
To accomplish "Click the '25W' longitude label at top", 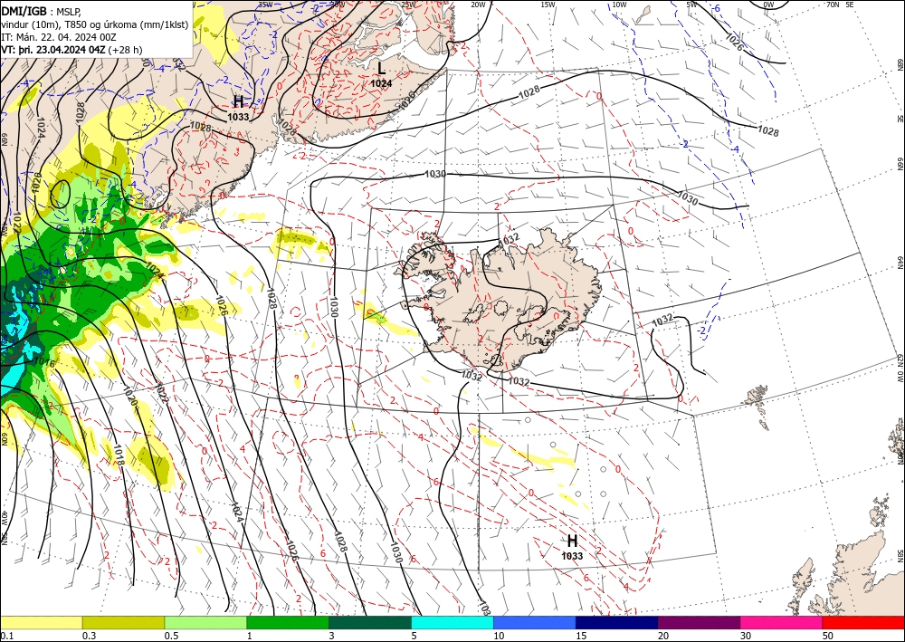I will tap(408, 5).
